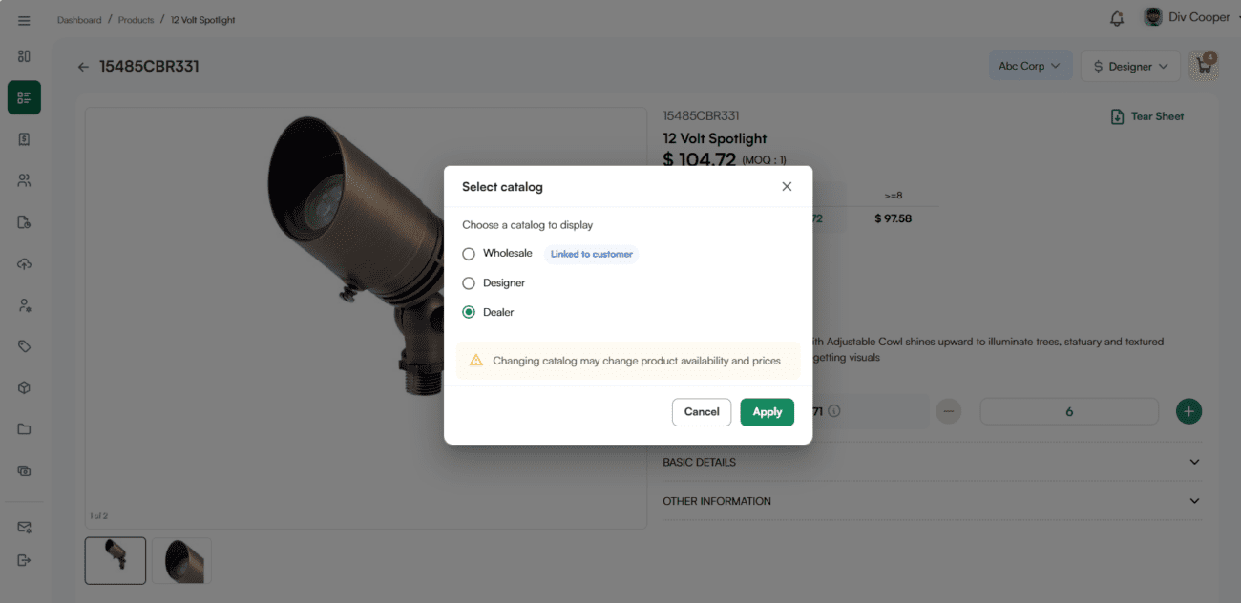Expand the BASIC DETAILS section
This screenshot has height=603, width=1241.
931,462
